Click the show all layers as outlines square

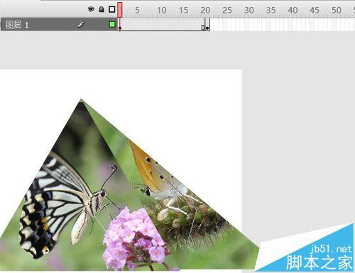112,9
